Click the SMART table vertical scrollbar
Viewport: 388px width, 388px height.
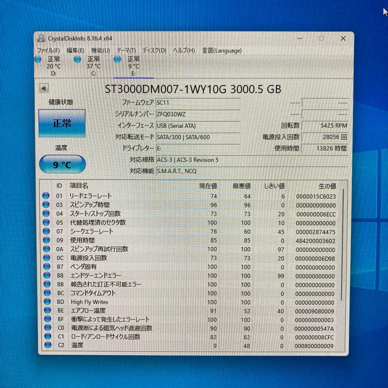click(343, 245)
